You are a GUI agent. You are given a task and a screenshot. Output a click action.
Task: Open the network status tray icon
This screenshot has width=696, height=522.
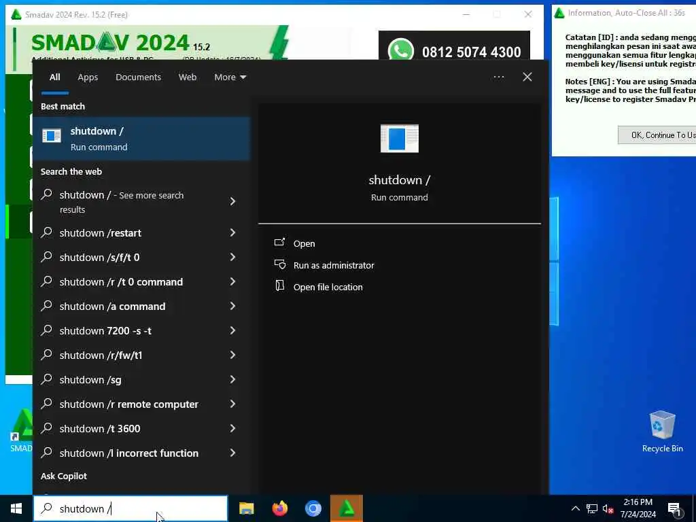pos(592,508)
